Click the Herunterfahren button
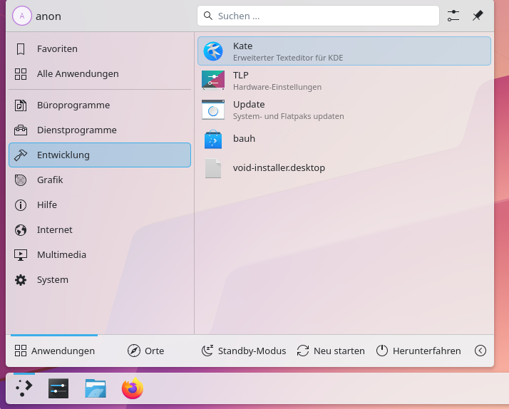The width and height of the screenshot is (509, 409). coord(418,351)
